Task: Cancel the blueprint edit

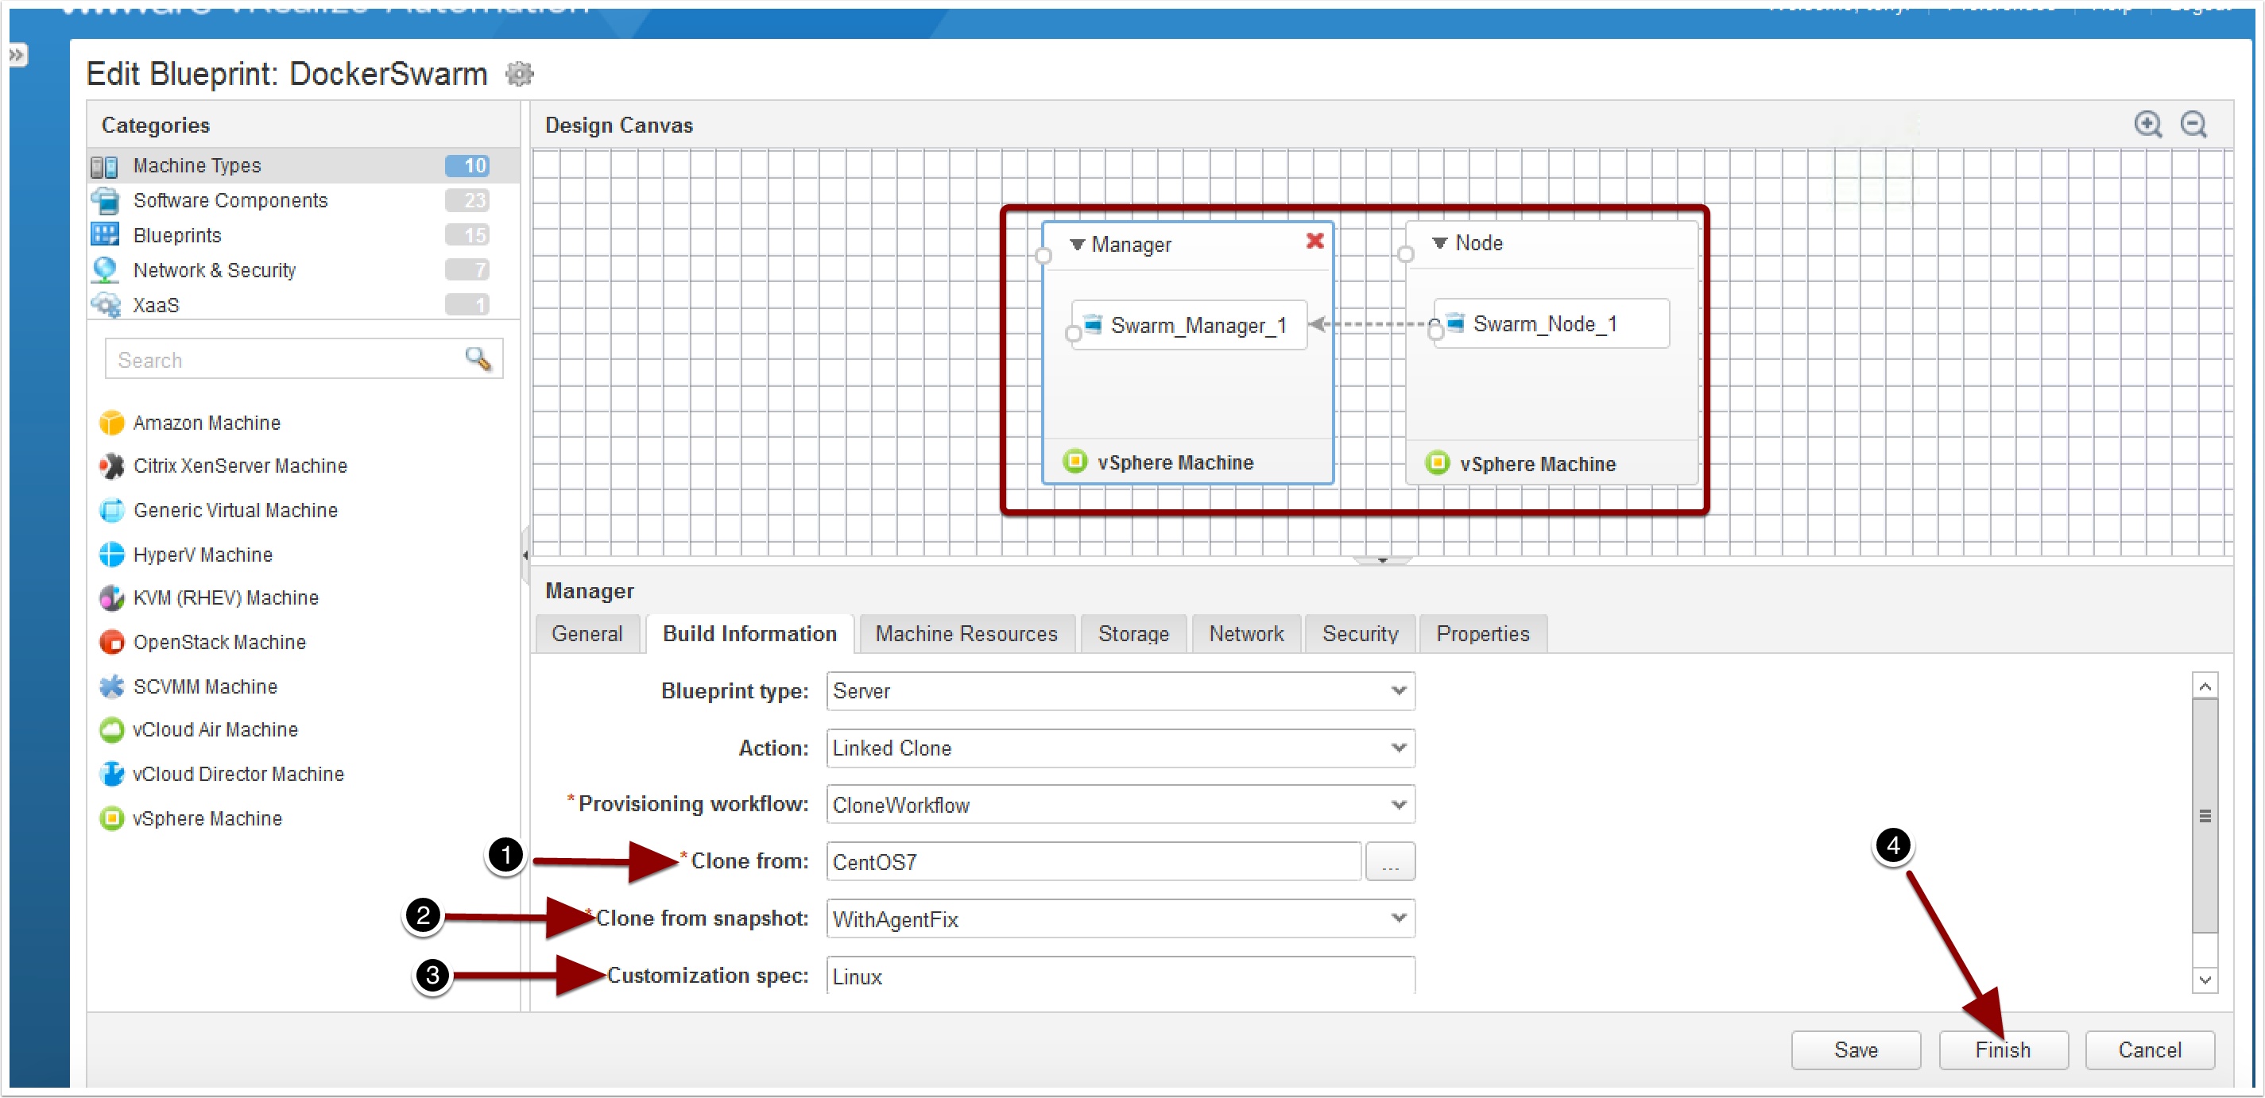Action: point(2149,1050)
